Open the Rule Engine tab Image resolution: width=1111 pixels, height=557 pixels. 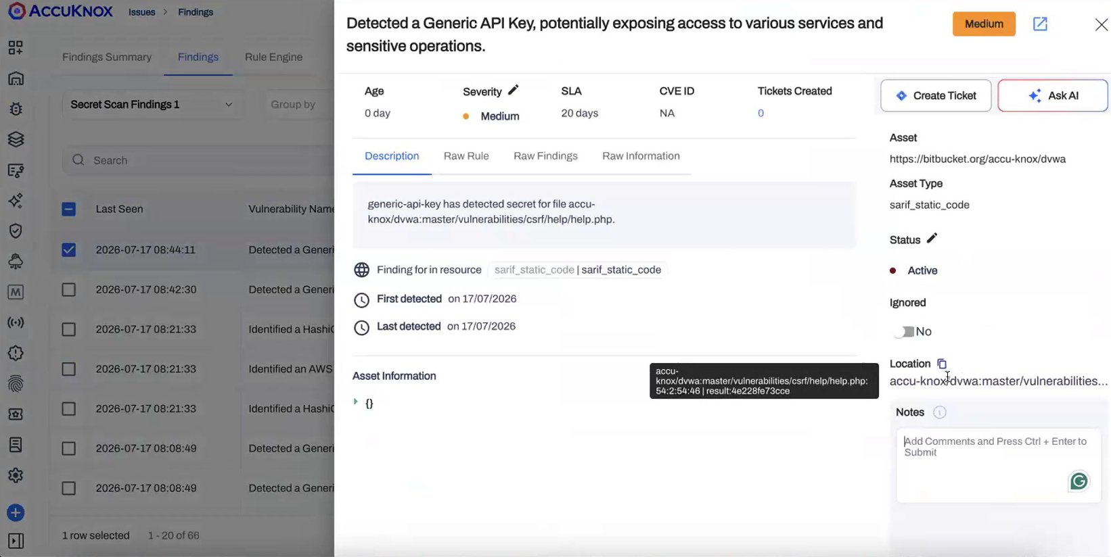tap(273, 57)
